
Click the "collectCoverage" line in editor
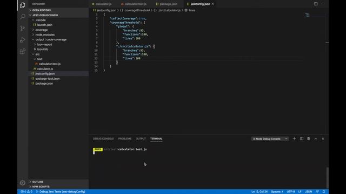[128, 18]
